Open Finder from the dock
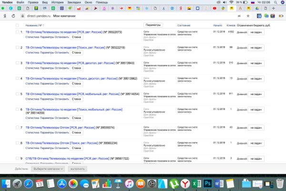This screenshot has width=286, height=191. pyautogui.click(x=6, y=184)
